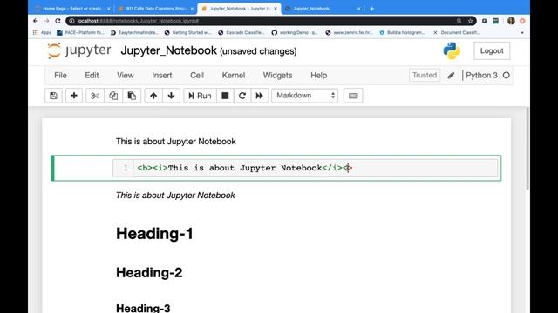Click the notebook vertical scrollbar
The width and height of the screenshot is (558, 313).
pyautogui.click(x=527, y=149)
